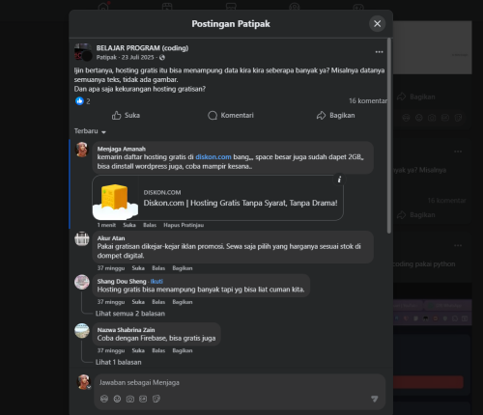483x415 pixels.
Task: Click Akur Atan's avatar
Action: [x=82, y=238]
